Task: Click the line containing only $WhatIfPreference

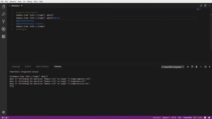Action: point(25,21)
